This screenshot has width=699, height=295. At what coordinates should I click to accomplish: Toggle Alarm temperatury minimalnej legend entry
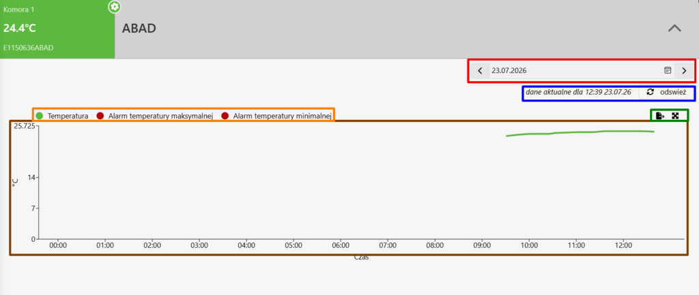[x=276, y=116]
